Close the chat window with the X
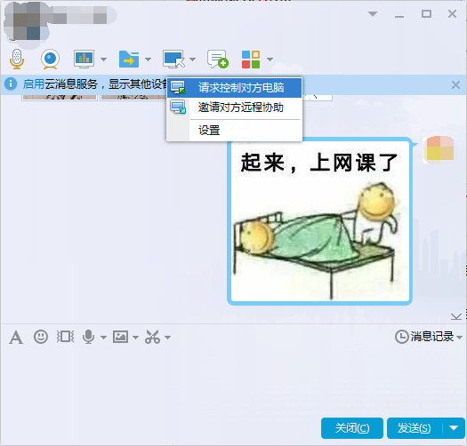Screen dimensions: 467x446 pos(453,13)
